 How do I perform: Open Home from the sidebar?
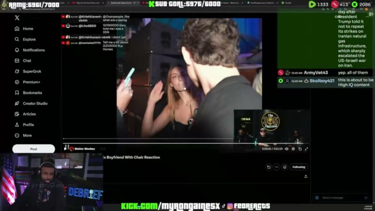pos(27,29)
